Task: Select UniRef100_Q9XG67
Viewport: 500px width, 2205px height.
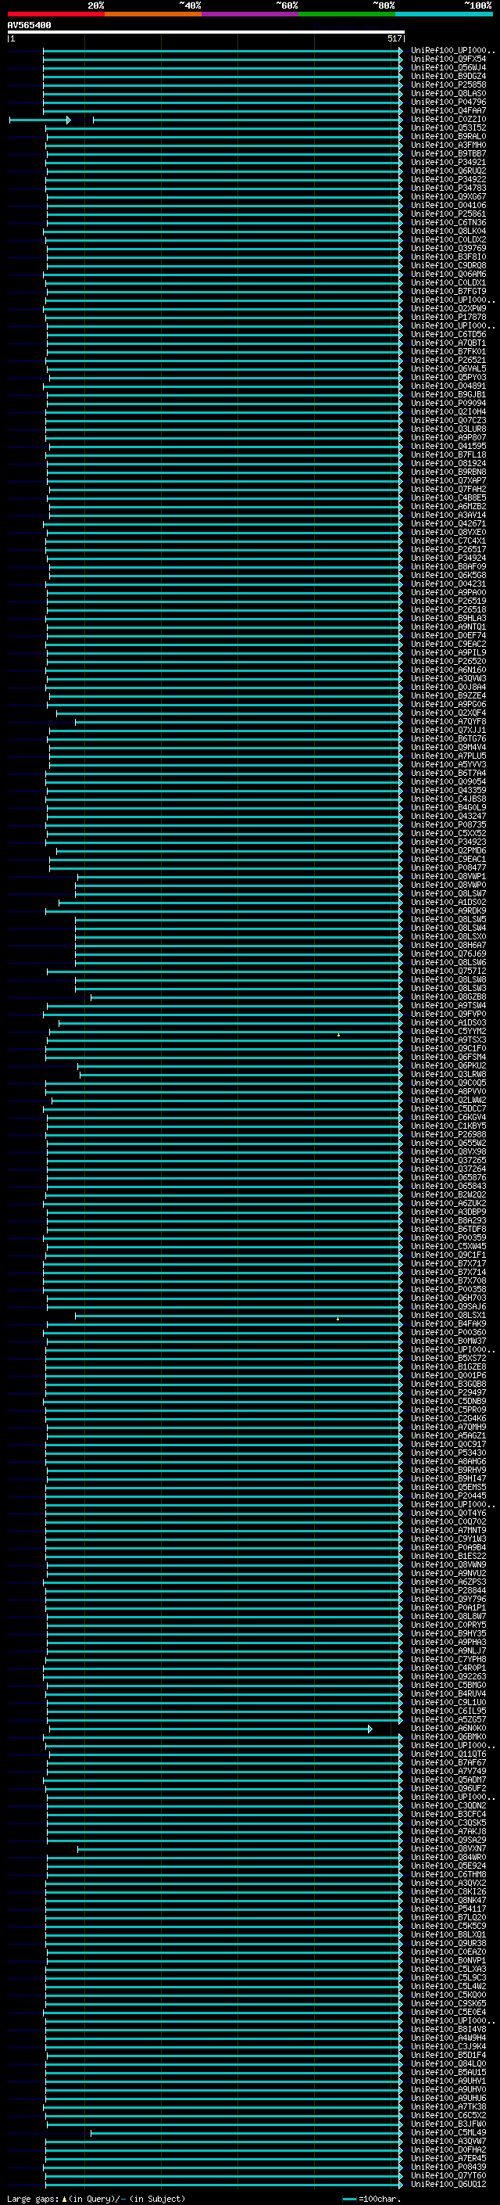Action: [448, 197]
